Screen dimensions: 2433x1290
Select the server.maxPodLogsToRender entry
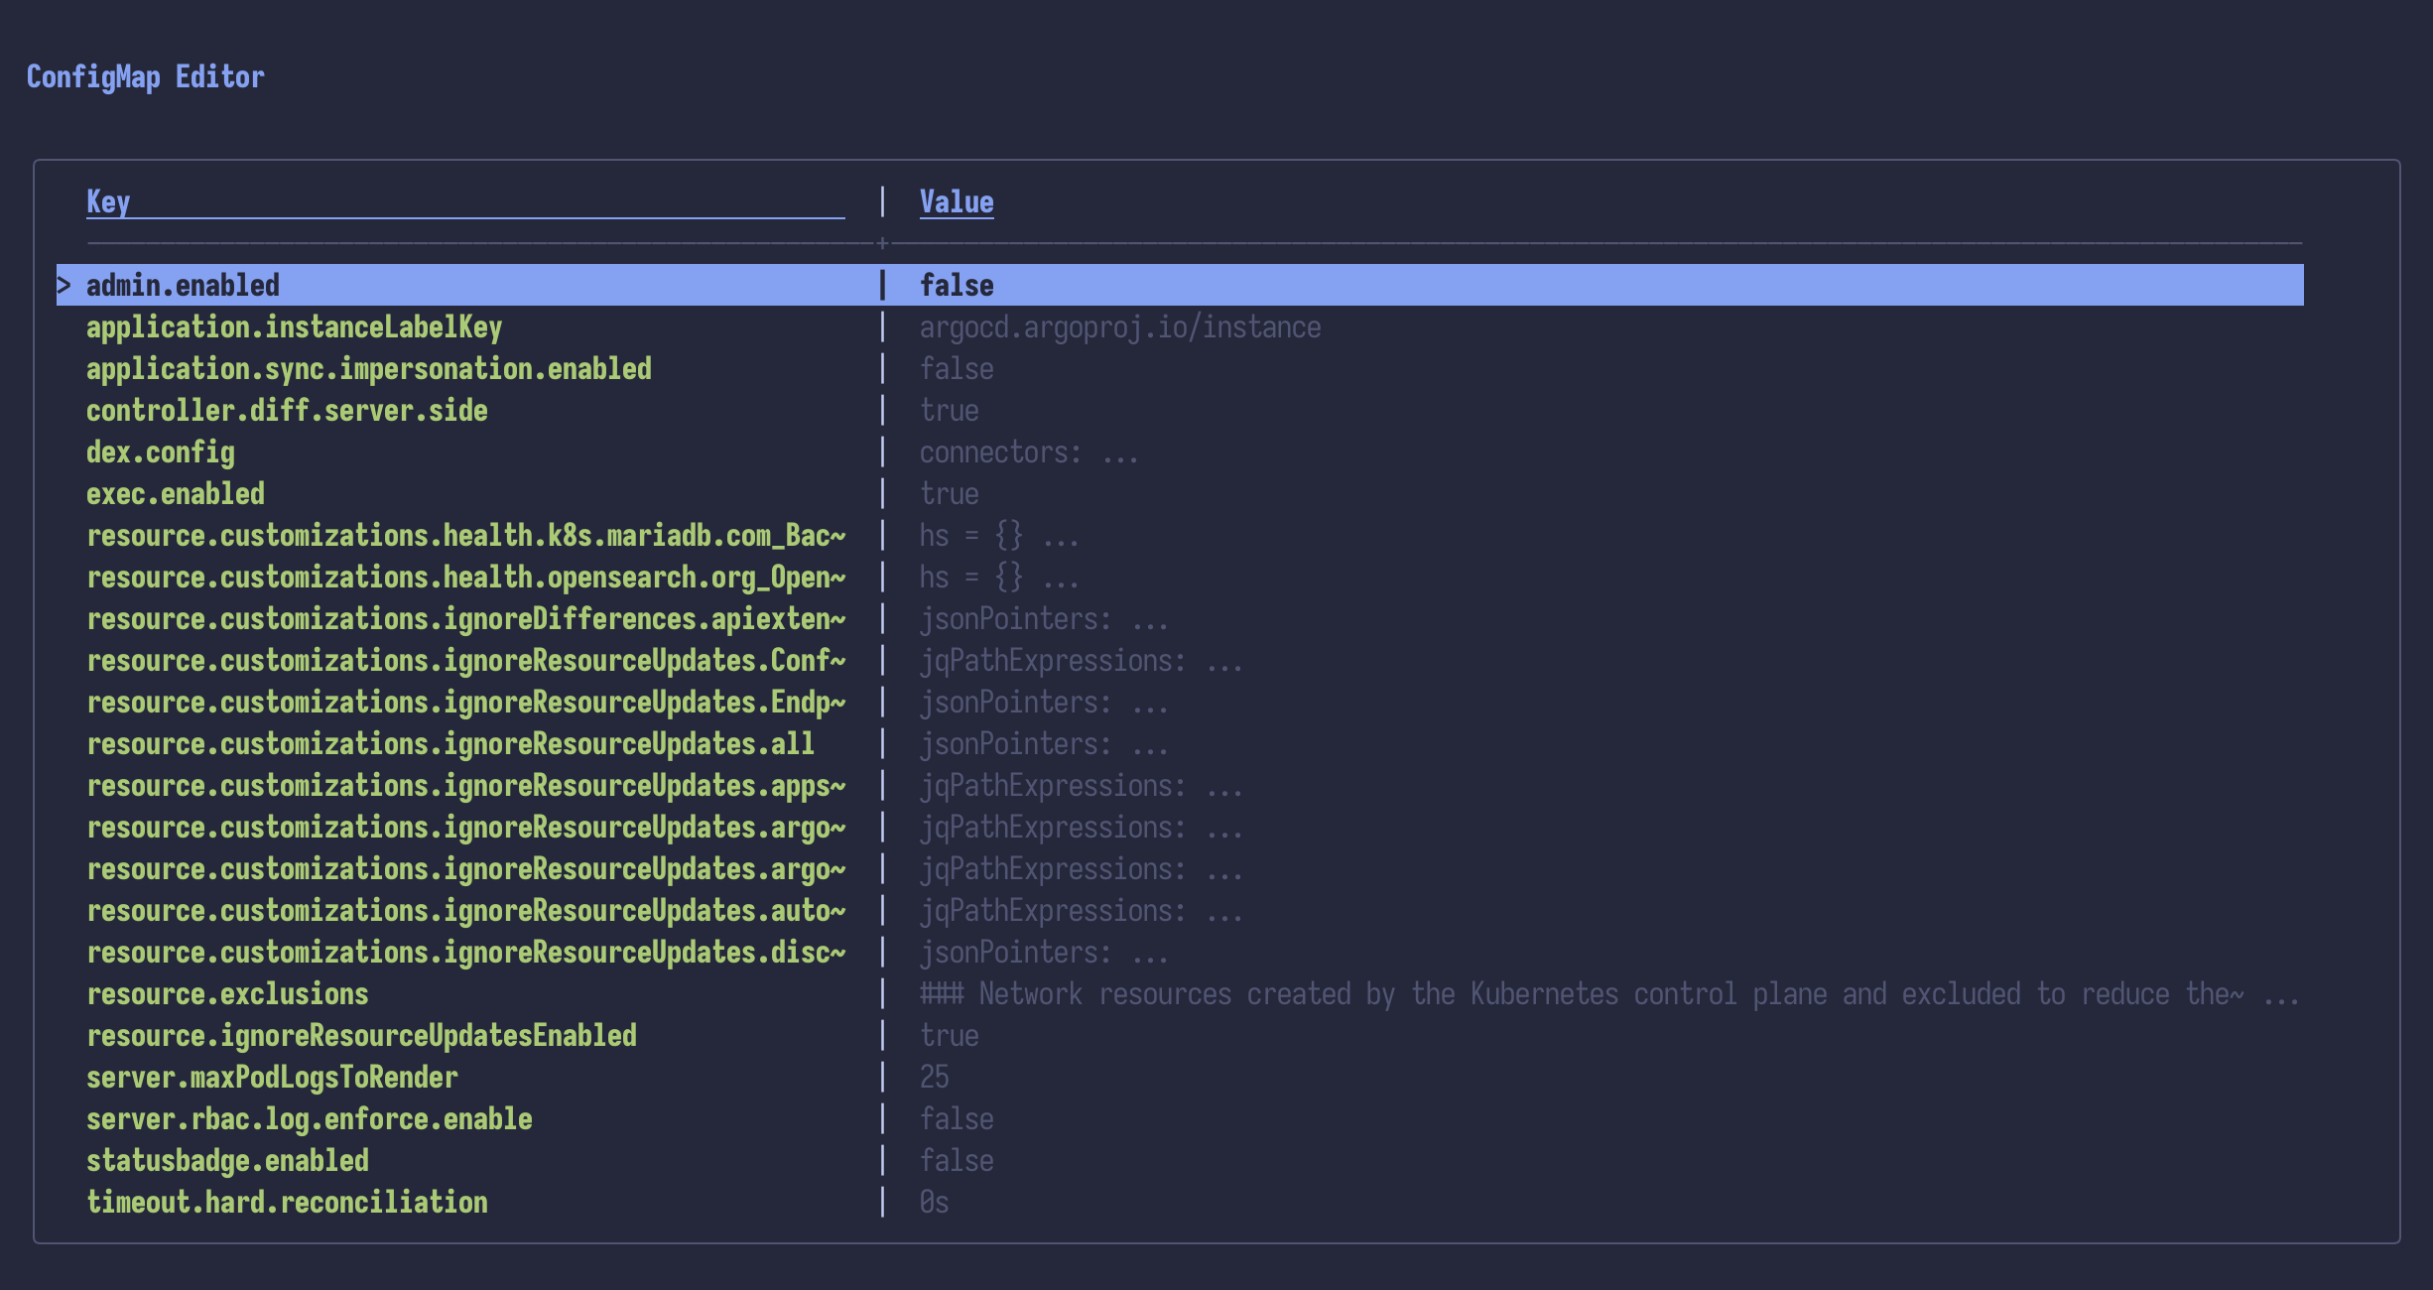(272, 1077)
